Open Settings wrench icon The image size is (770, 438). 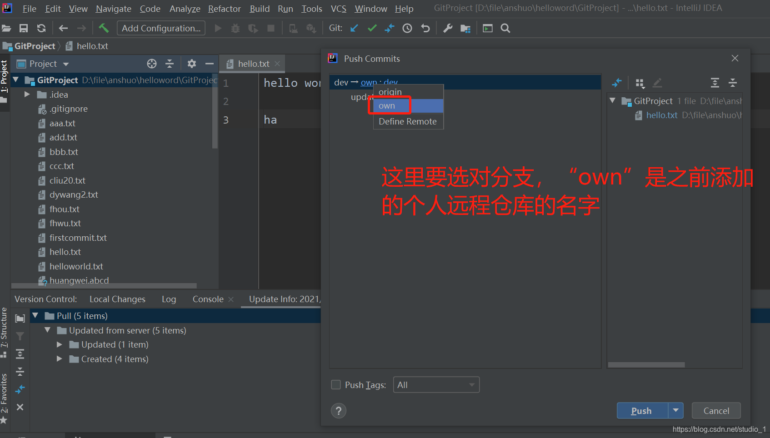coord(448,28)
